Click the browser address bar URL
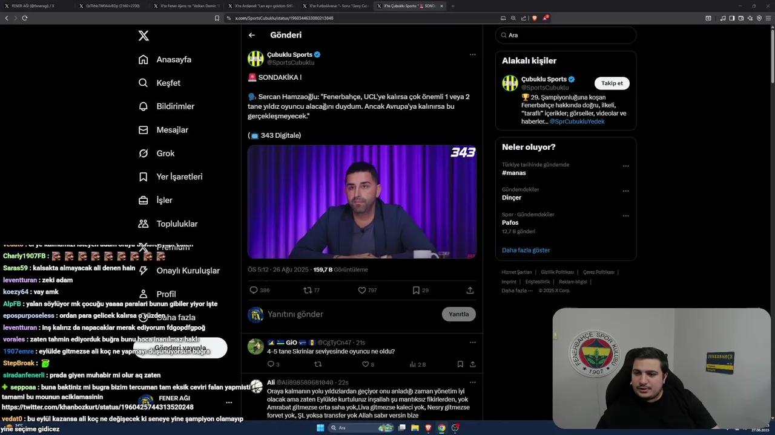The height and width of the screenshot is (435, 775). (284, 18)
